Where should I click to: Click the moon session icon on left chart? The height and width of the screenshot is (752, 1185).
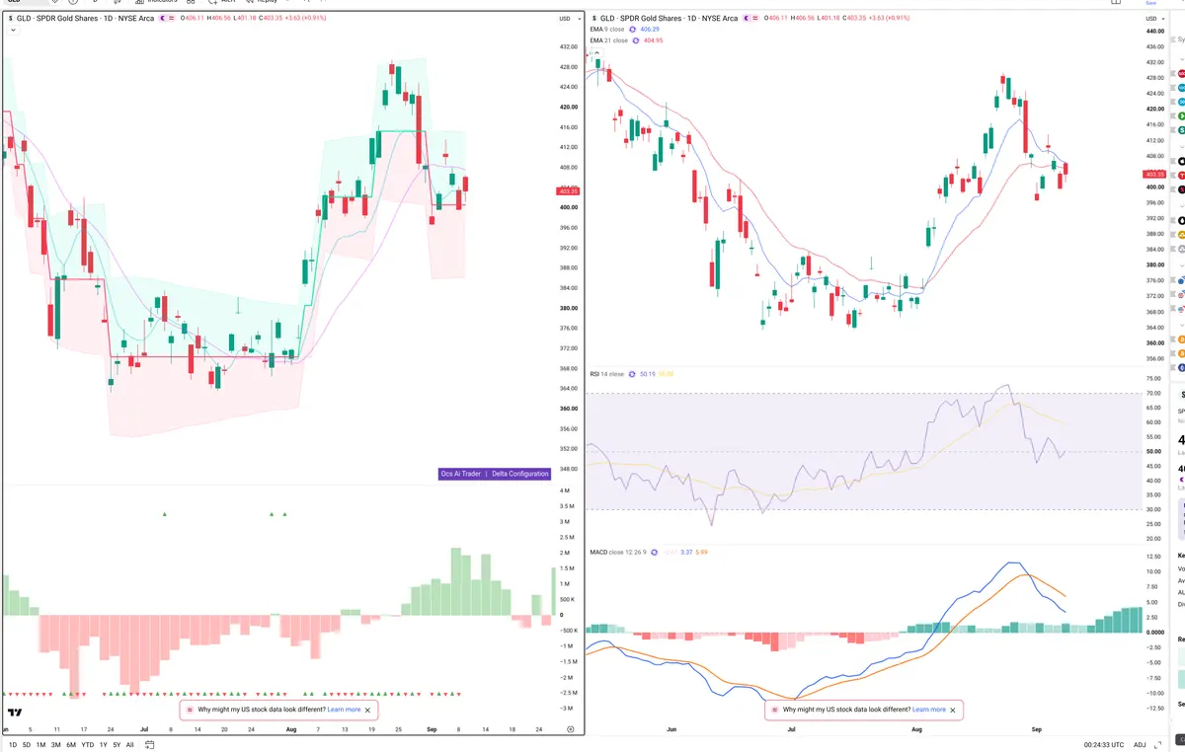point(162,19)
